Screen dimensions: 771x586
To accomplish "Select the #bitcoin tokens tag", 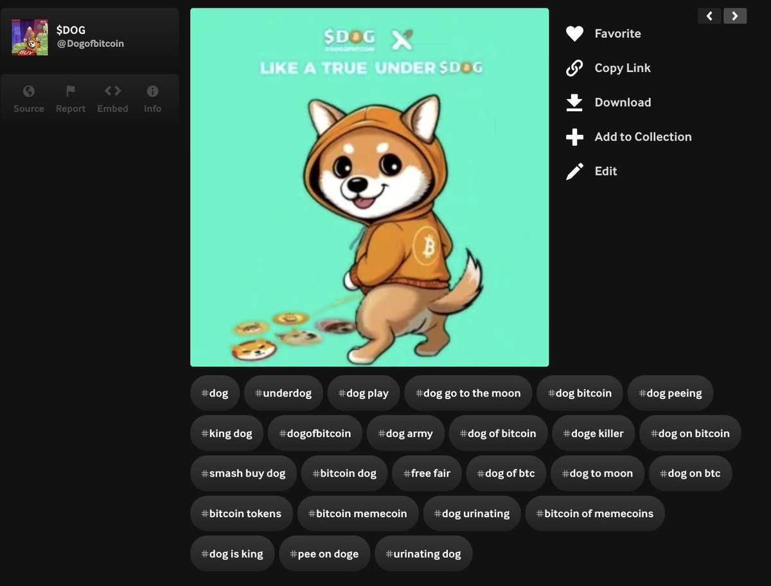I will click(241, 513).
